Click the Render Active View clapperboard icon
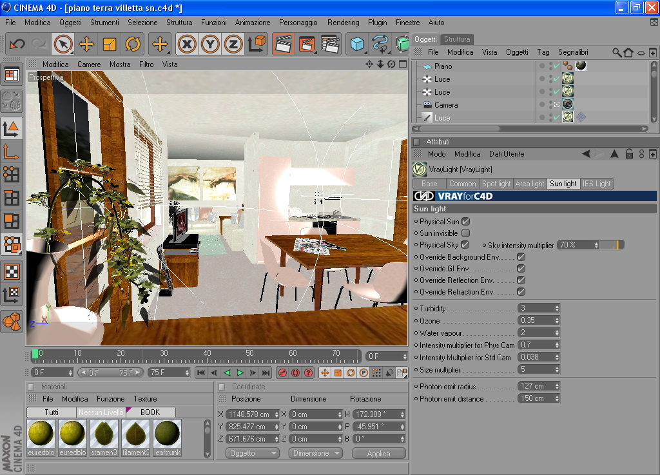Image resolution: width=660 pixels, height=475 pixels. coord(283,44)
